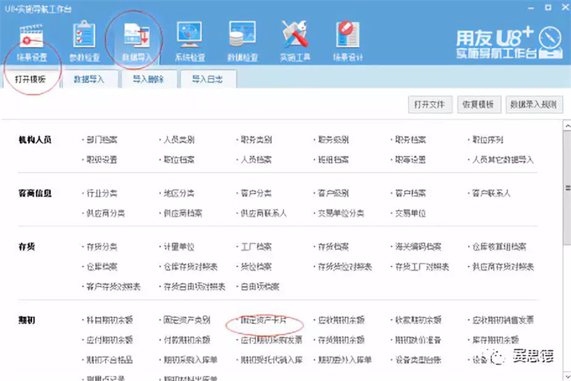Open the 导入日志 tab
This screenshot has width=571, height=381.
(207, 79)
